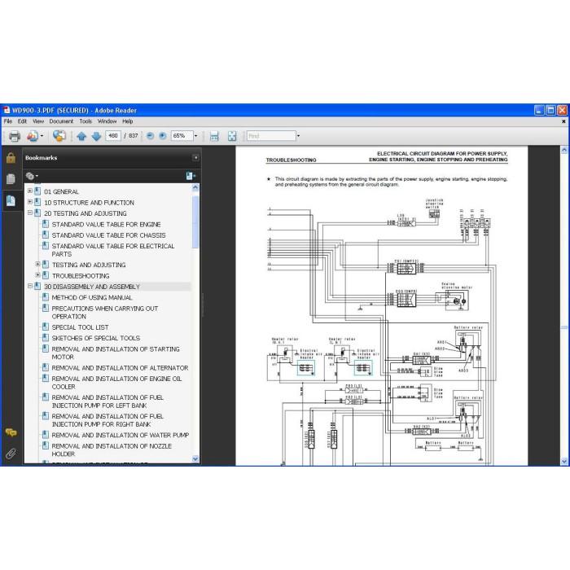This screenshot has width=570, height=570.
Task: Select REMOVAL AND INSTALLATION OF ENGINE OIL COOLER
Action: point(116,383)
